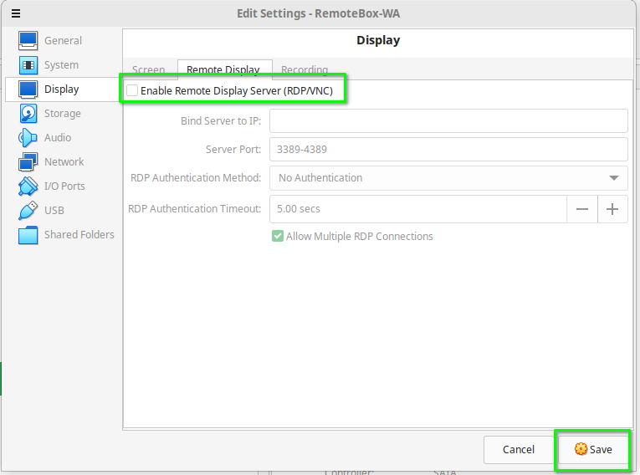This screenshot has height=475, width=640.
Task: Select the I/O Ports icon
Action: [28, 186]
